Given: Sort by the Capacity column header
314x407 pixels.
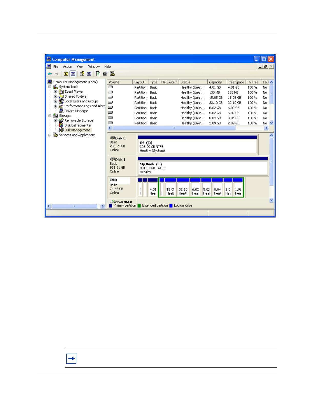Looking at the screenshot, I should click(x=217, y=82).
